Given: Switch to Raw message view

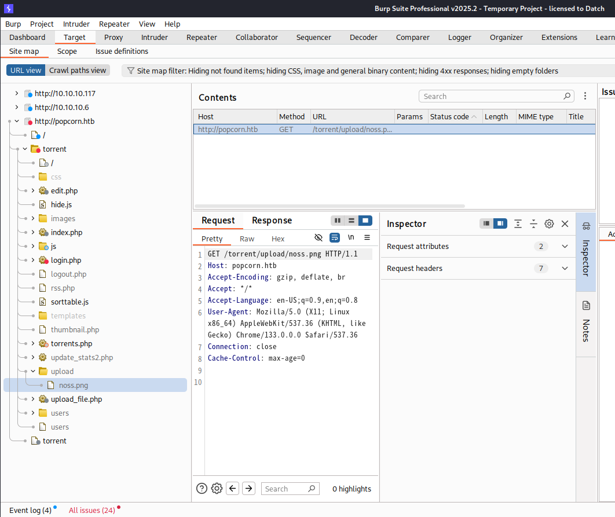Looking at the screenshot, I should (247, 239).
